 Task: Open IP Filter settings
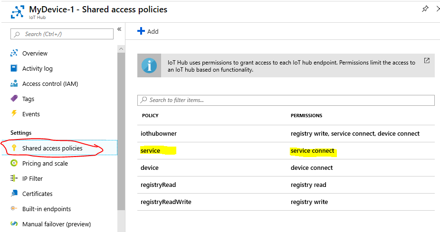coord(32,178)
